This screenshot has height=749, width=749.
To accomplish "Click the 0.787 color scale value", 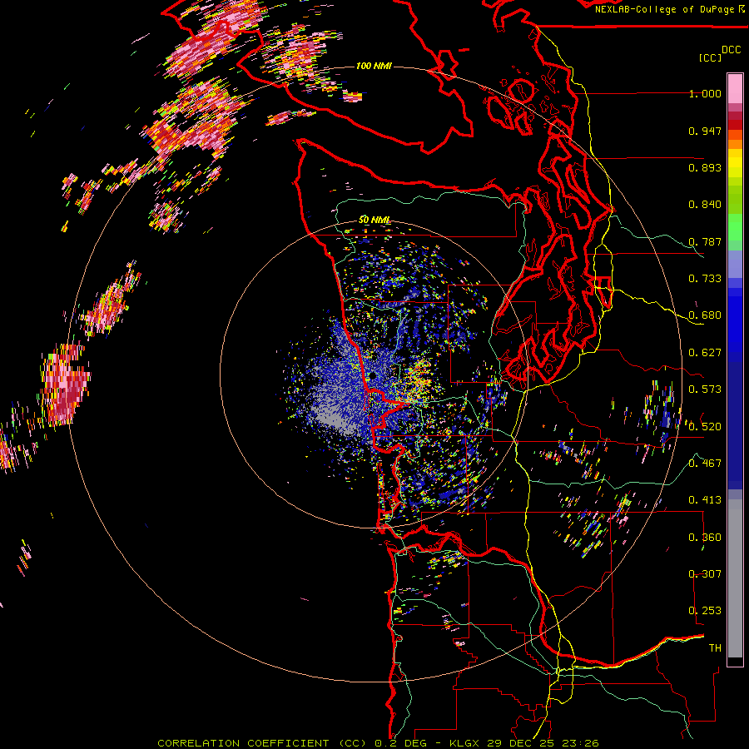I will [x=705, y=241].
